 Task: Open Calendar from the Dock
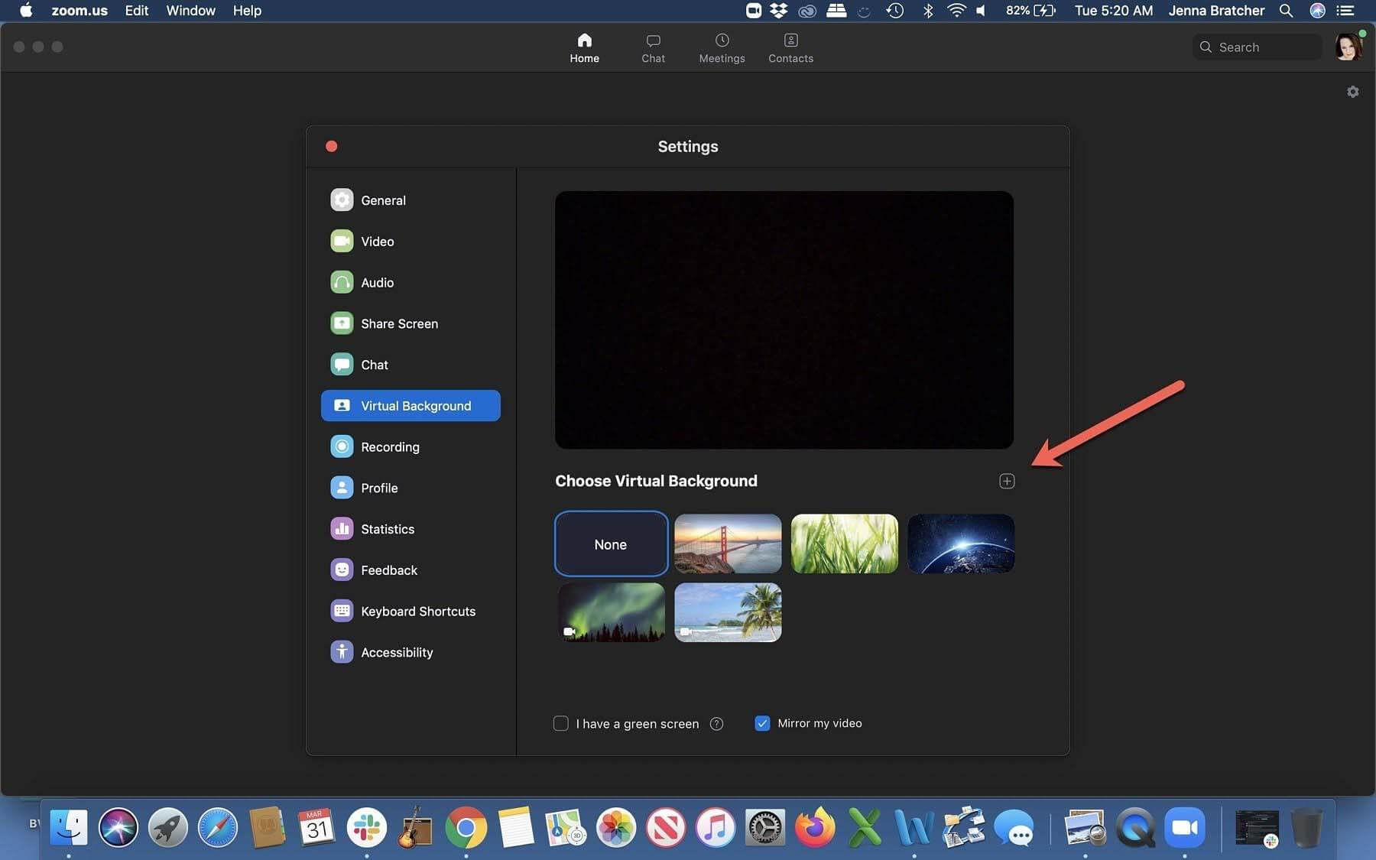[x=316, y=827]
